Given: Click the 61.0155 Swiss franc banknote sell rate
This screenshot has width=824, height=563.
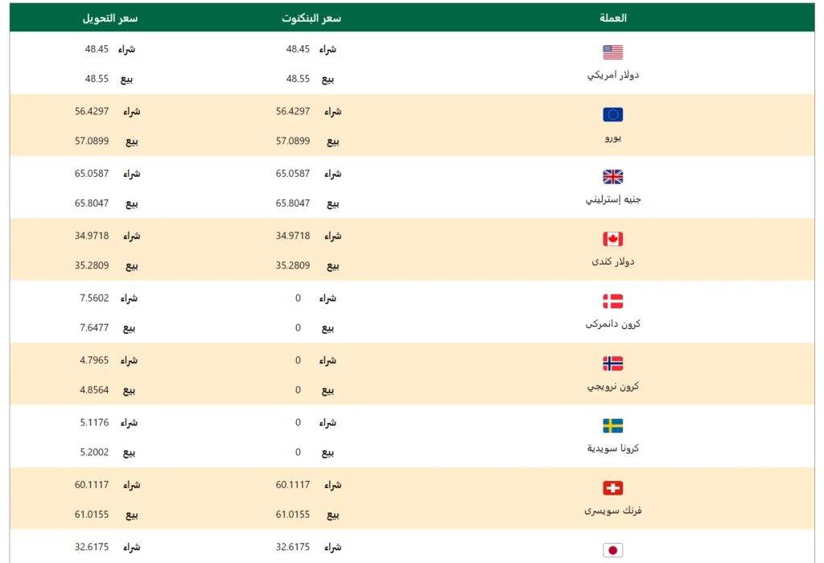Looking at the screenshot, I should 293,515.
